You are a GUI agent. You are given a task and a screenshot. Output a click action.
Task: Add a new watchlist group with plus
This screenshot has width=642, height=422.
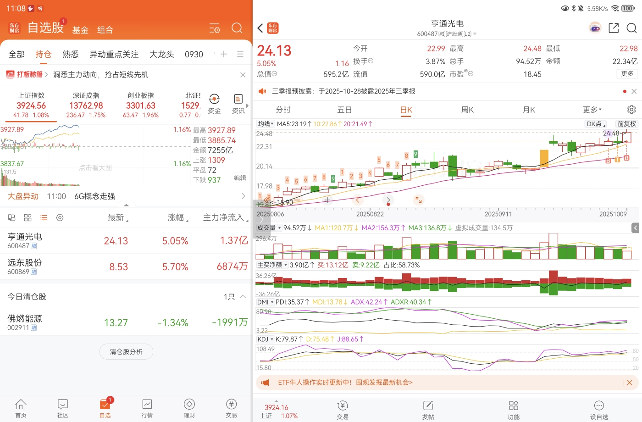[x=224, y=54]
